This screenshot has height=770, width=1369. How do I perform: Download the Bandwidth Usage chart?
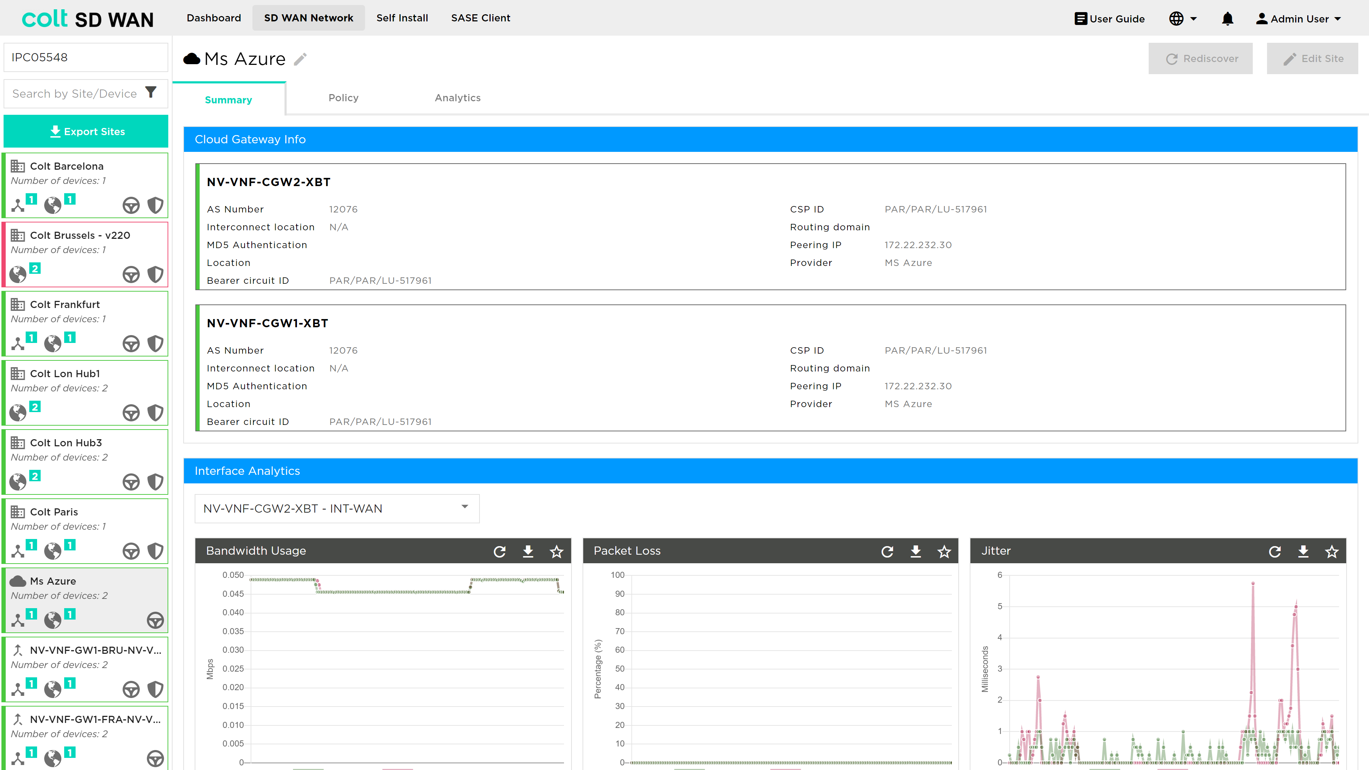(x=528, y=551)
